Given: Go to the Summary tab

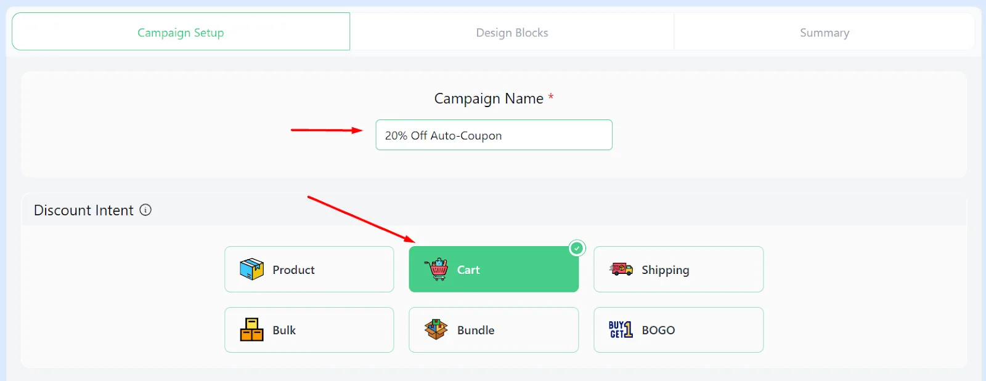Looking at the screenshot, I should (824, 33).
